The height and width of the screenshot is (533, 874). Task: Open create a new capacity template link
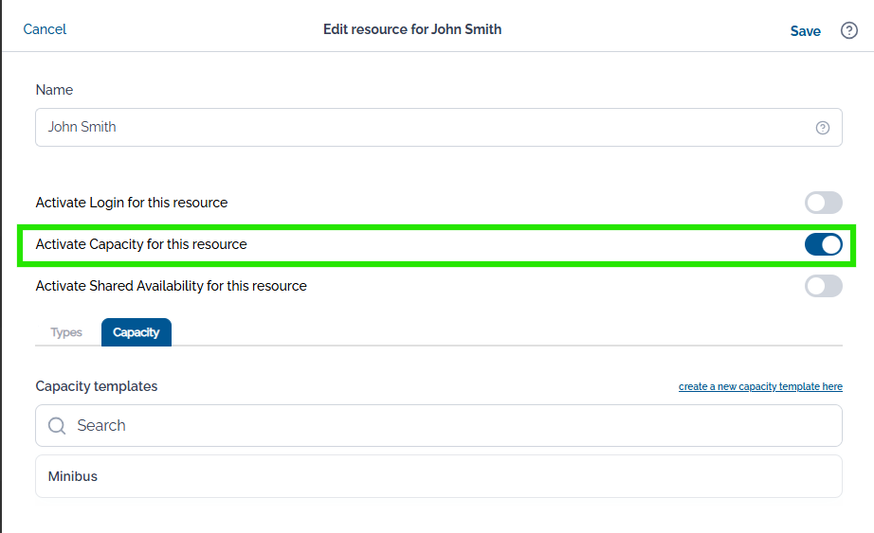(760, 386)
